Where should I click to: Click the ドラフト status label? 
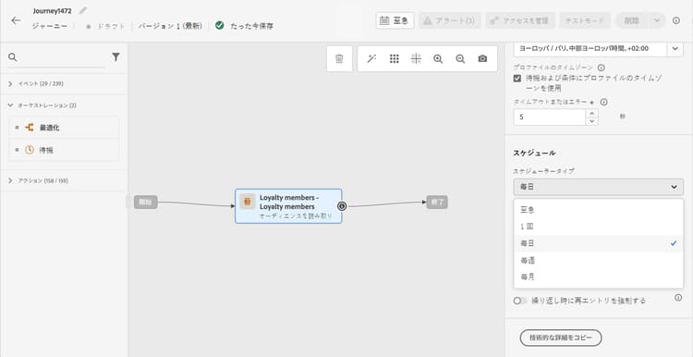coord(111,26)
